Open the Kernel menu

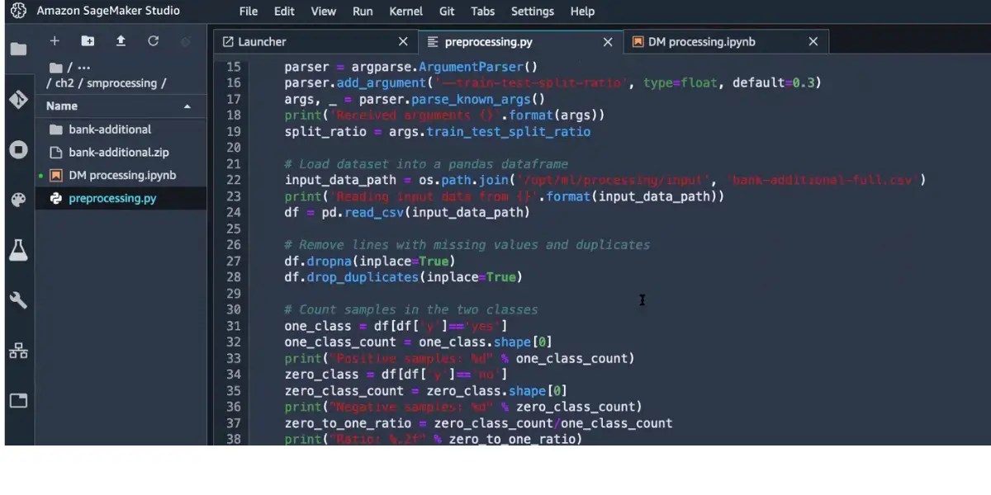click(405, 11)
